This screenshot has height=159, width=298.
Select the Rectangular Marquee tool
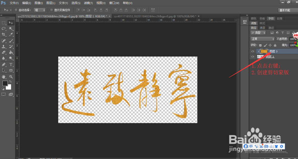click(4, 23)
